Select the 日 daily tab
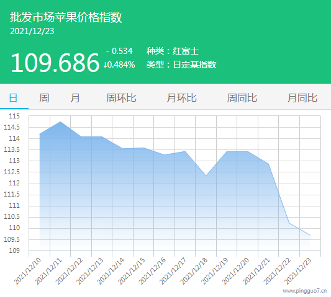Screen dimensions: 331x297 13,98
